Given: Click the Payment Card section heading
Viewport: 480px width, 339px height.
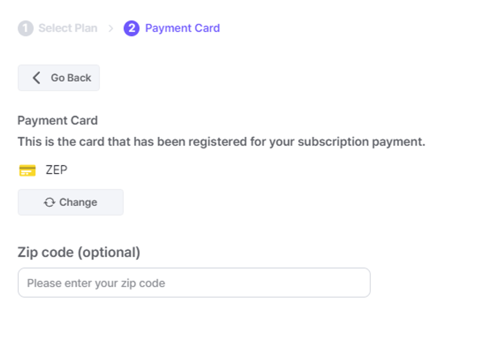Looking at the screenshot, I should 57,121.
